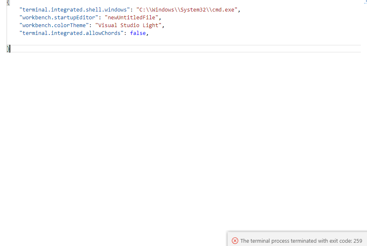Image resolution: width=367 pixels, height=246 pixels.
Task: Click the terminal process terminated notification
Action: click(296, 241)
